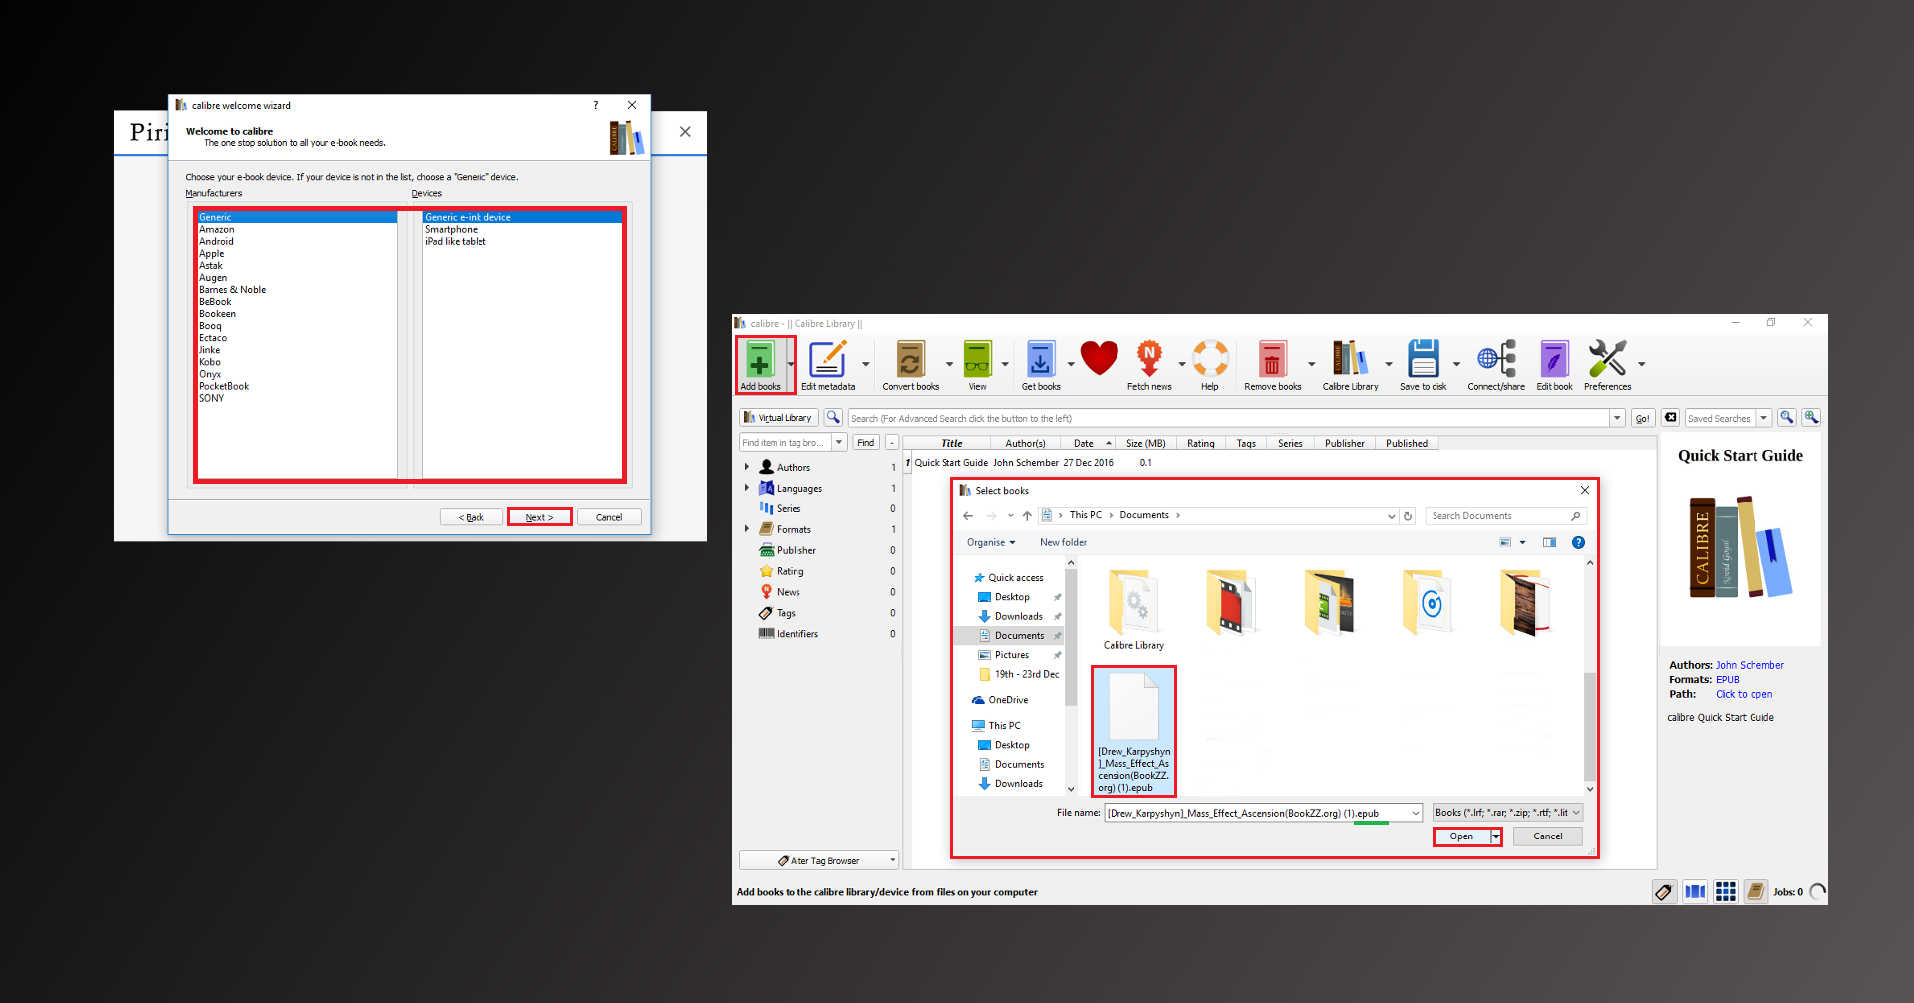Toggle the Tag Browser icon in status bar
Image resolution: width=1914 pixels, height=1003 pixels.
(x=1664, y=892)
